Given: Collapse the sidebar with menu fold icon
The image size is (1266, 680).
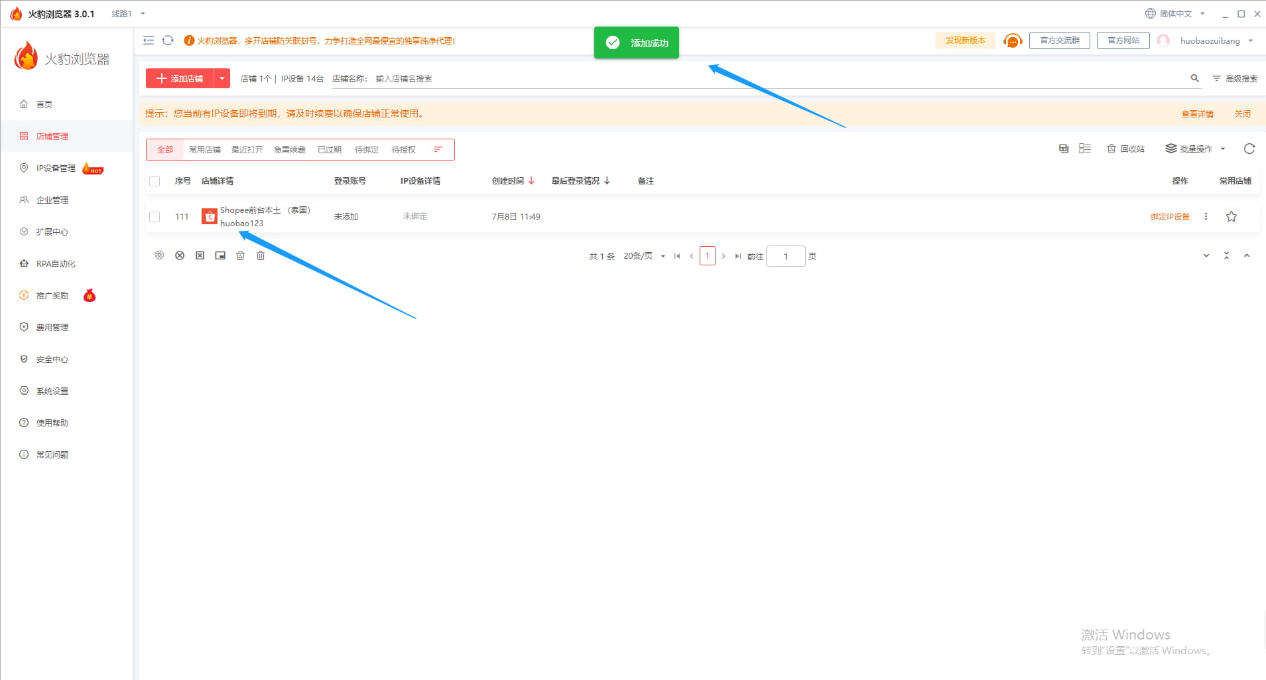Looking at the screenshot, I should [149, 40].
